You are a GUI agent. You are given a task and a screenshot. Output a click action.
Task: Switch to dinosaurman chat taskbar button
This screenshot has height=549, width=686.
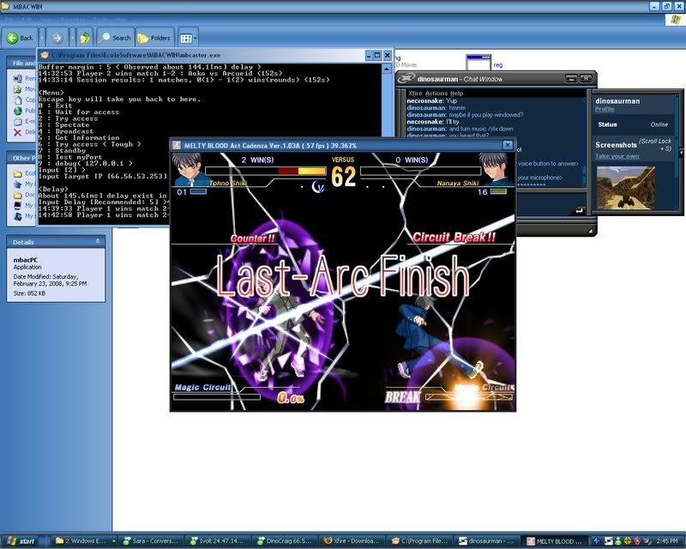486,541
